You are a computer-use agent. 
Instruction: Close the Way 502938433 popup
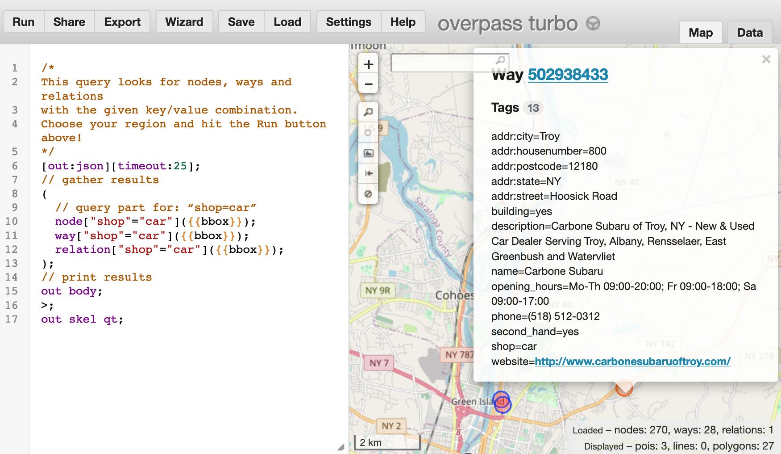coord(766,59)
